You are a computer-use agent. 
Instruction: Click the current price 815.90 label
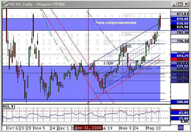click(x=180, y=27)
